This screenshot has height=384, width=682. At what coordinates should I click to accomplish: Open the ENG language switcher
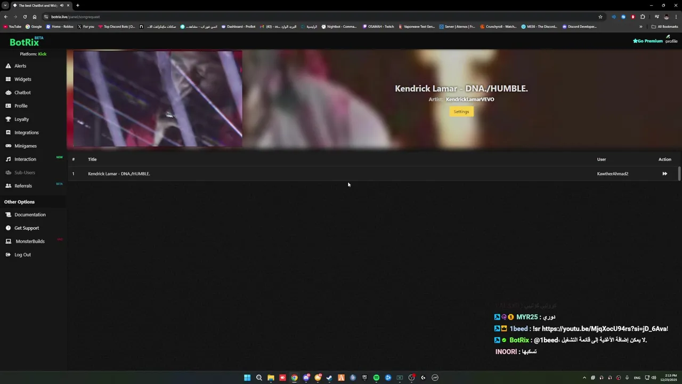click(637, 378)
